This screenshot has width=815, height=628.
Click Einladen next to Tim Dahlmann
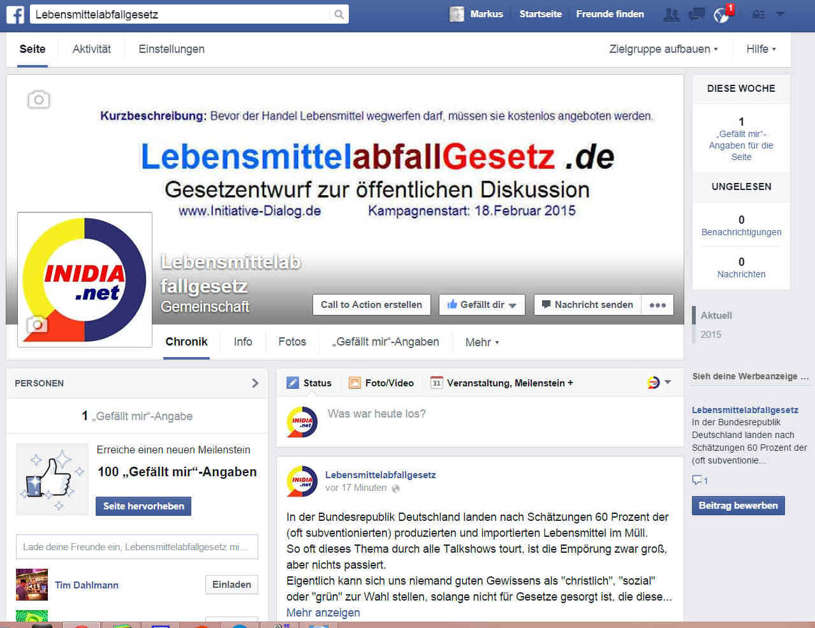[x=231, y=585]
